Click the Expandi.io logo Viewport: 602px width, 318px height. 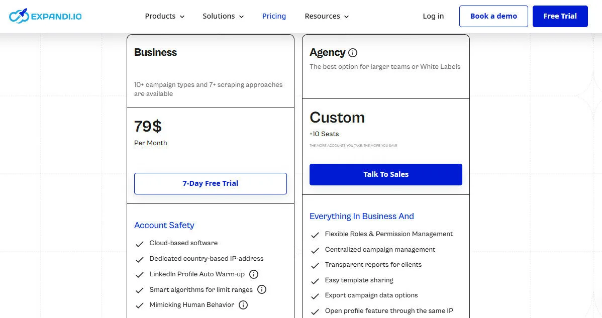point(45,16)
